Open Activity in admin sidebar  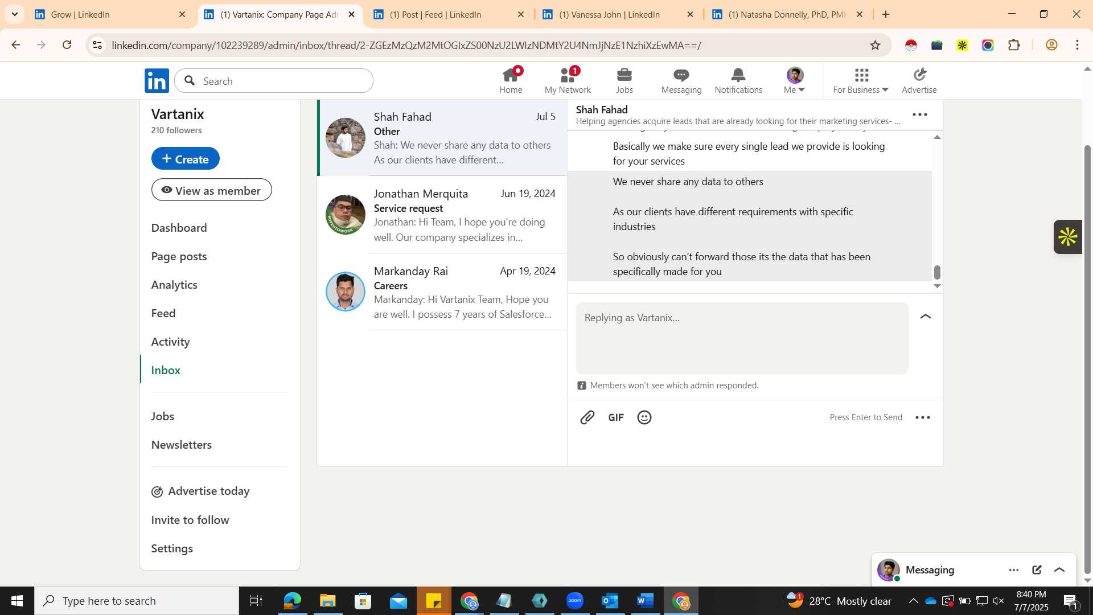[x=171, y=342]
